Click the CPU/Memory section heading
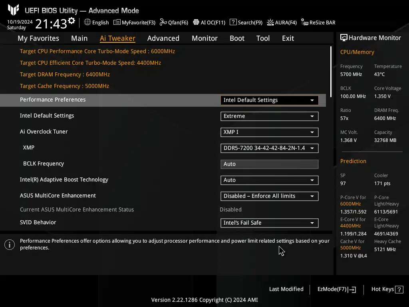 [x=357, y=52]
